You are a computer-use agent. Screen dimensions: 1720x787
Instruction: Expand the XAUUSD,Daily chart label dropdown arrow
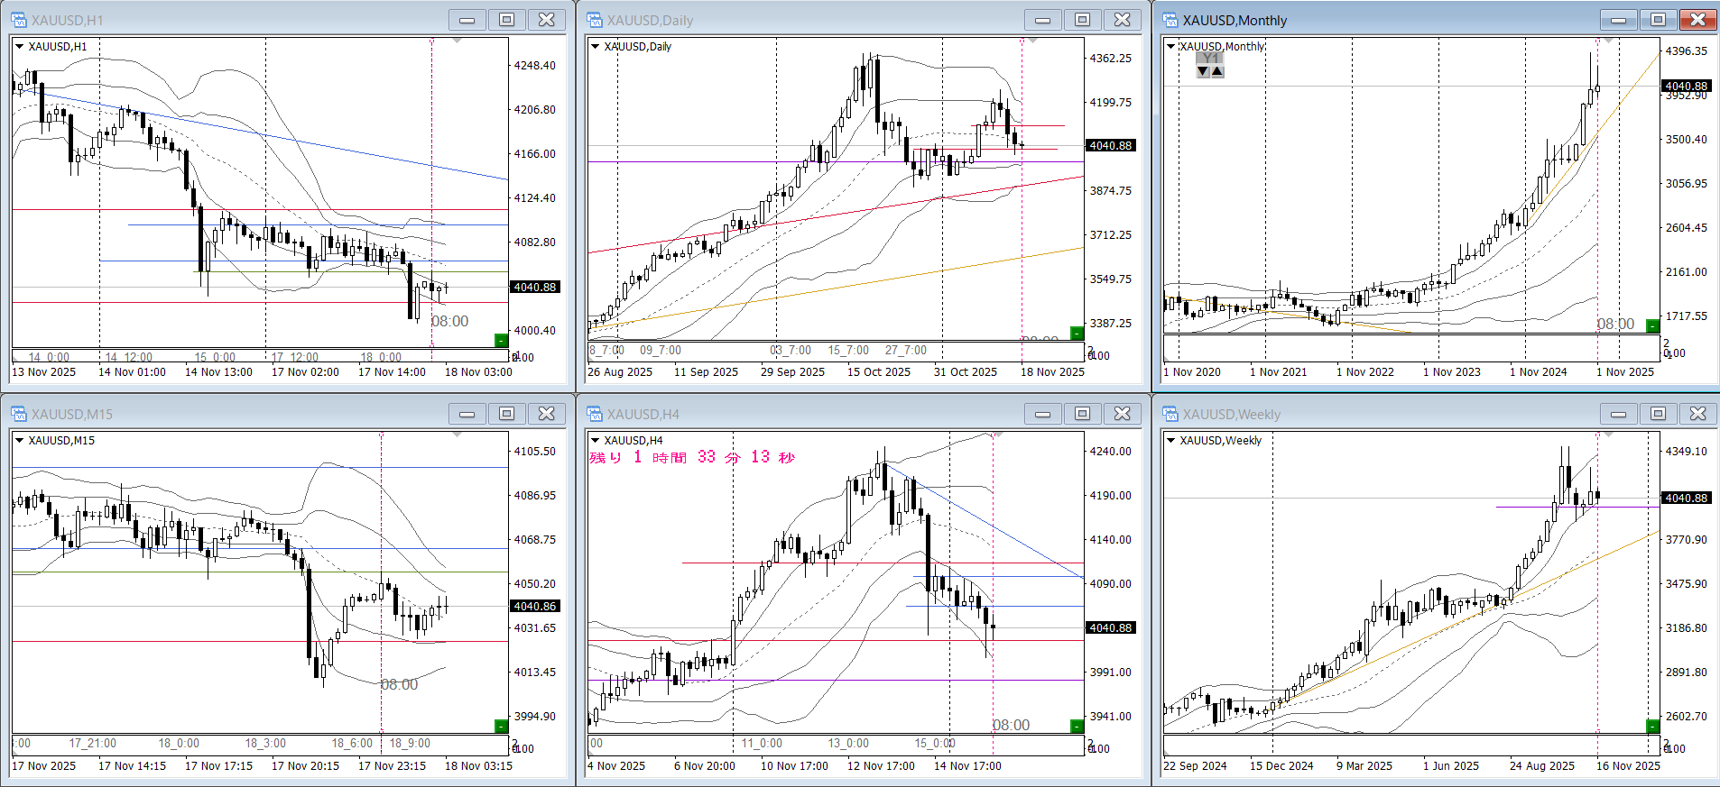point(595,47)
